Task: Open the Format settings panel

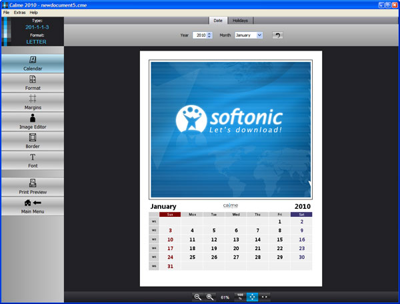Action: tap(32, 82)
